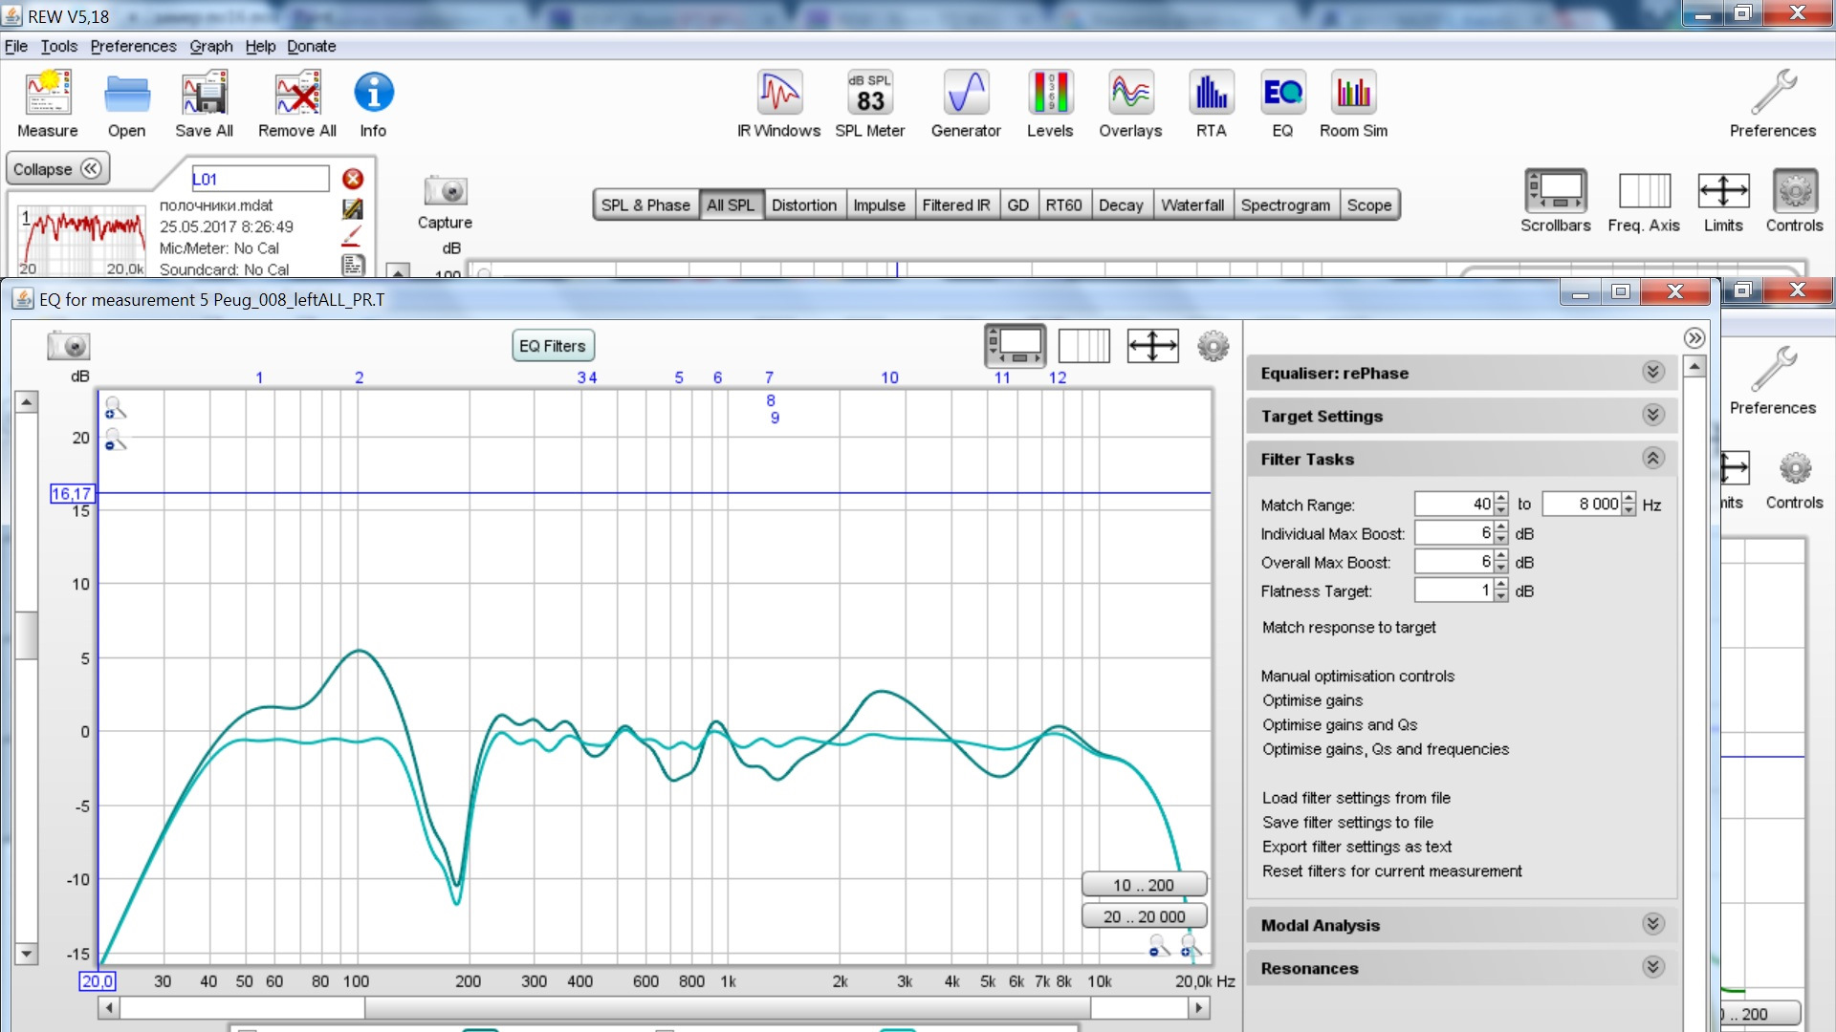Delete the L01 measurement with red X

[353, 179]
